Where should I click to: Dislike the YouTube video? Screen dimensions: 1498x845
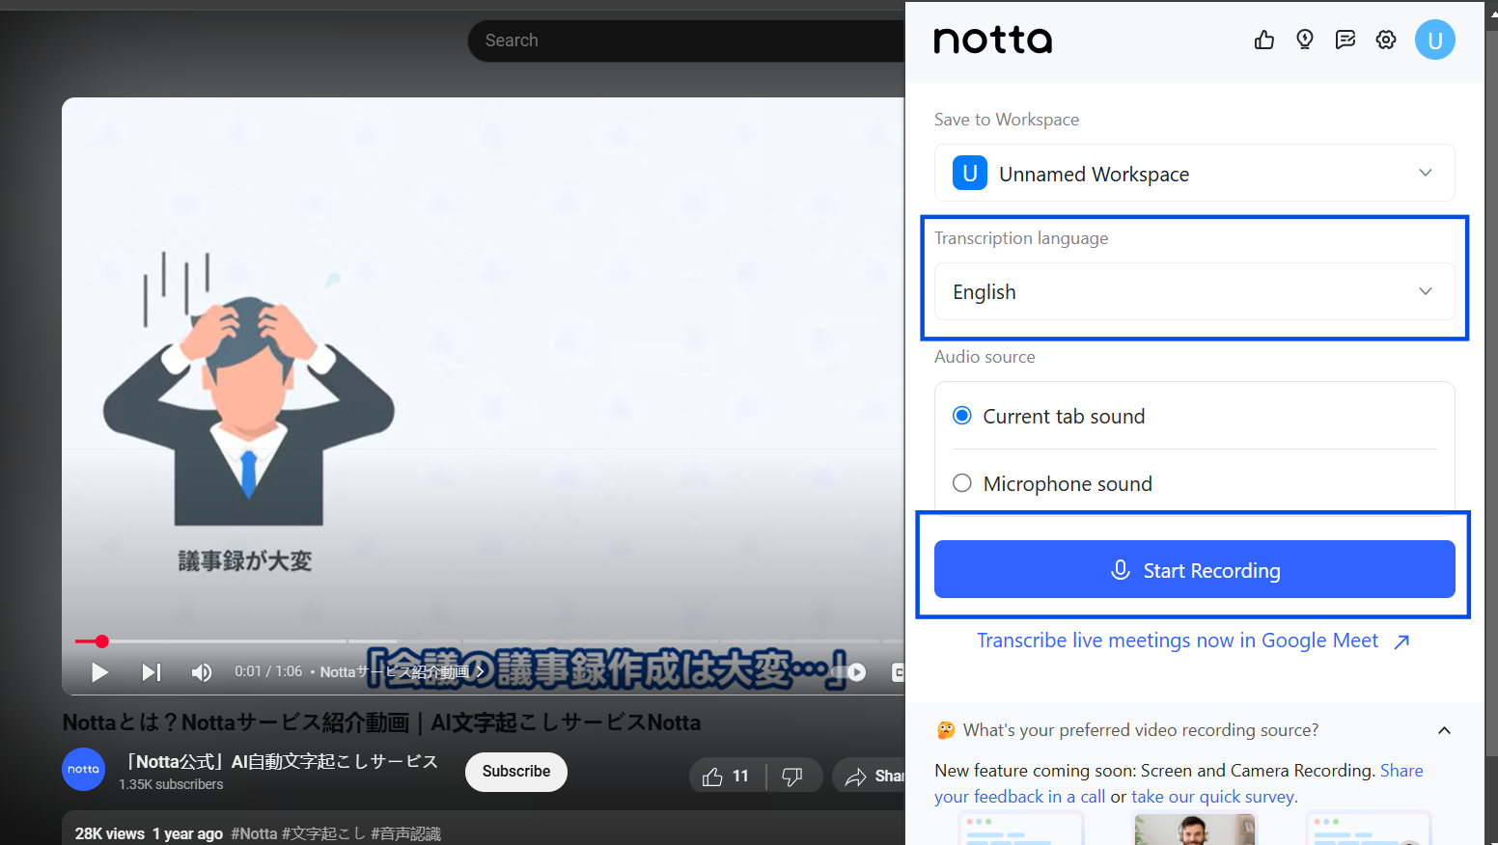tap(792, 777)
